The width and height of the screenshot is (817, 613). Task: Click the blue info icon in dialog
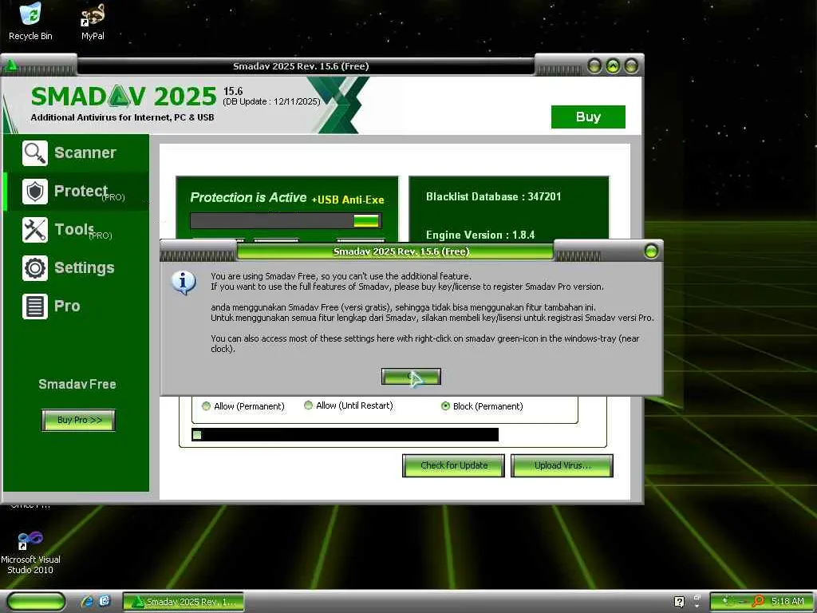click(184, 283)
